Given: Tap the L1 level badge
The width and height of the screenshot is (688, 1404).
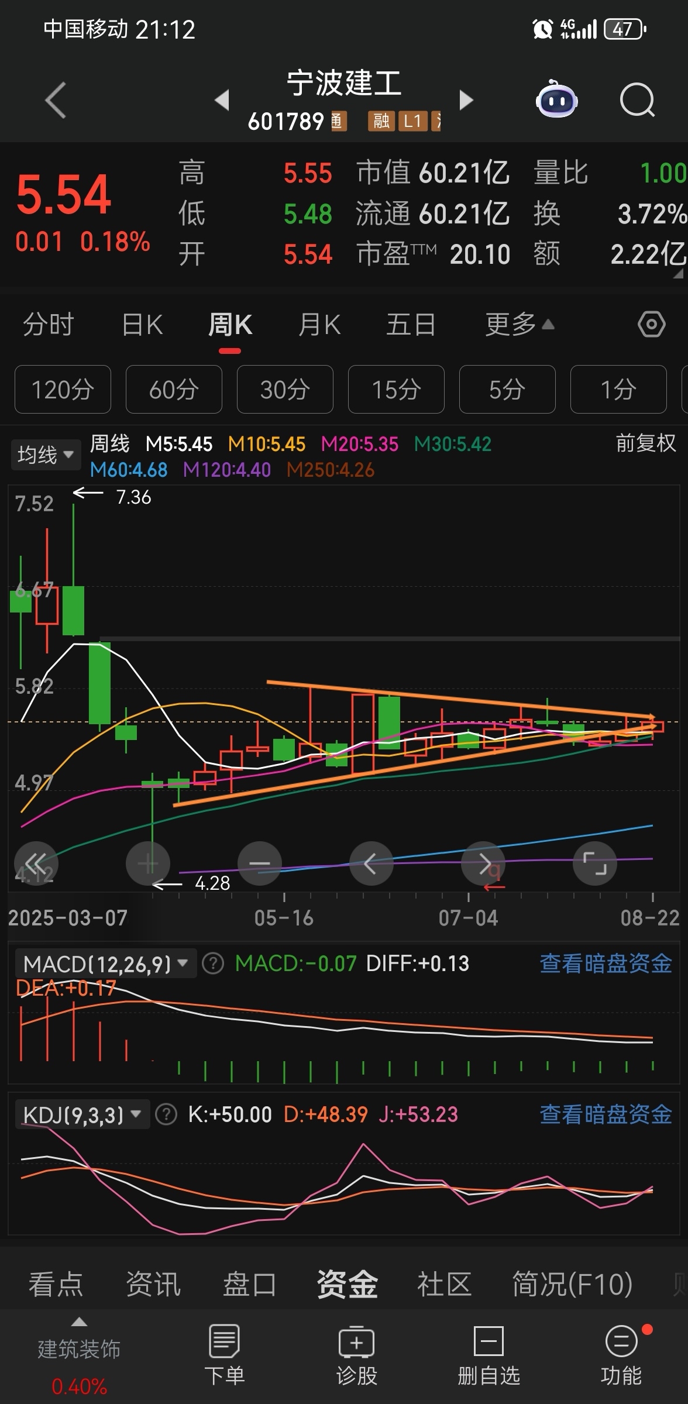Looking at the screenshot, I should click(412, 121).
